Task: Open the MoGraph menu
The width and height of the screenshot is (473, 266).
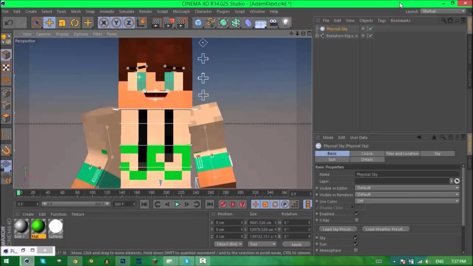Action: [x=181, y=11]
